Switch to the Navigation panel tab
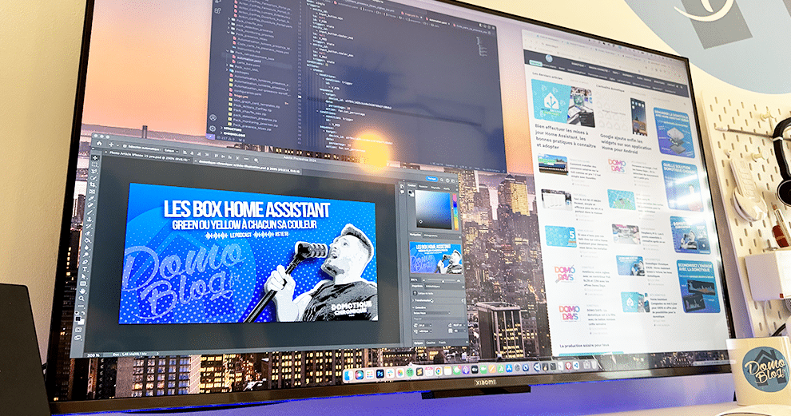Image resolution: width=791 pixels, height=416 pixels. pos(415,234)
